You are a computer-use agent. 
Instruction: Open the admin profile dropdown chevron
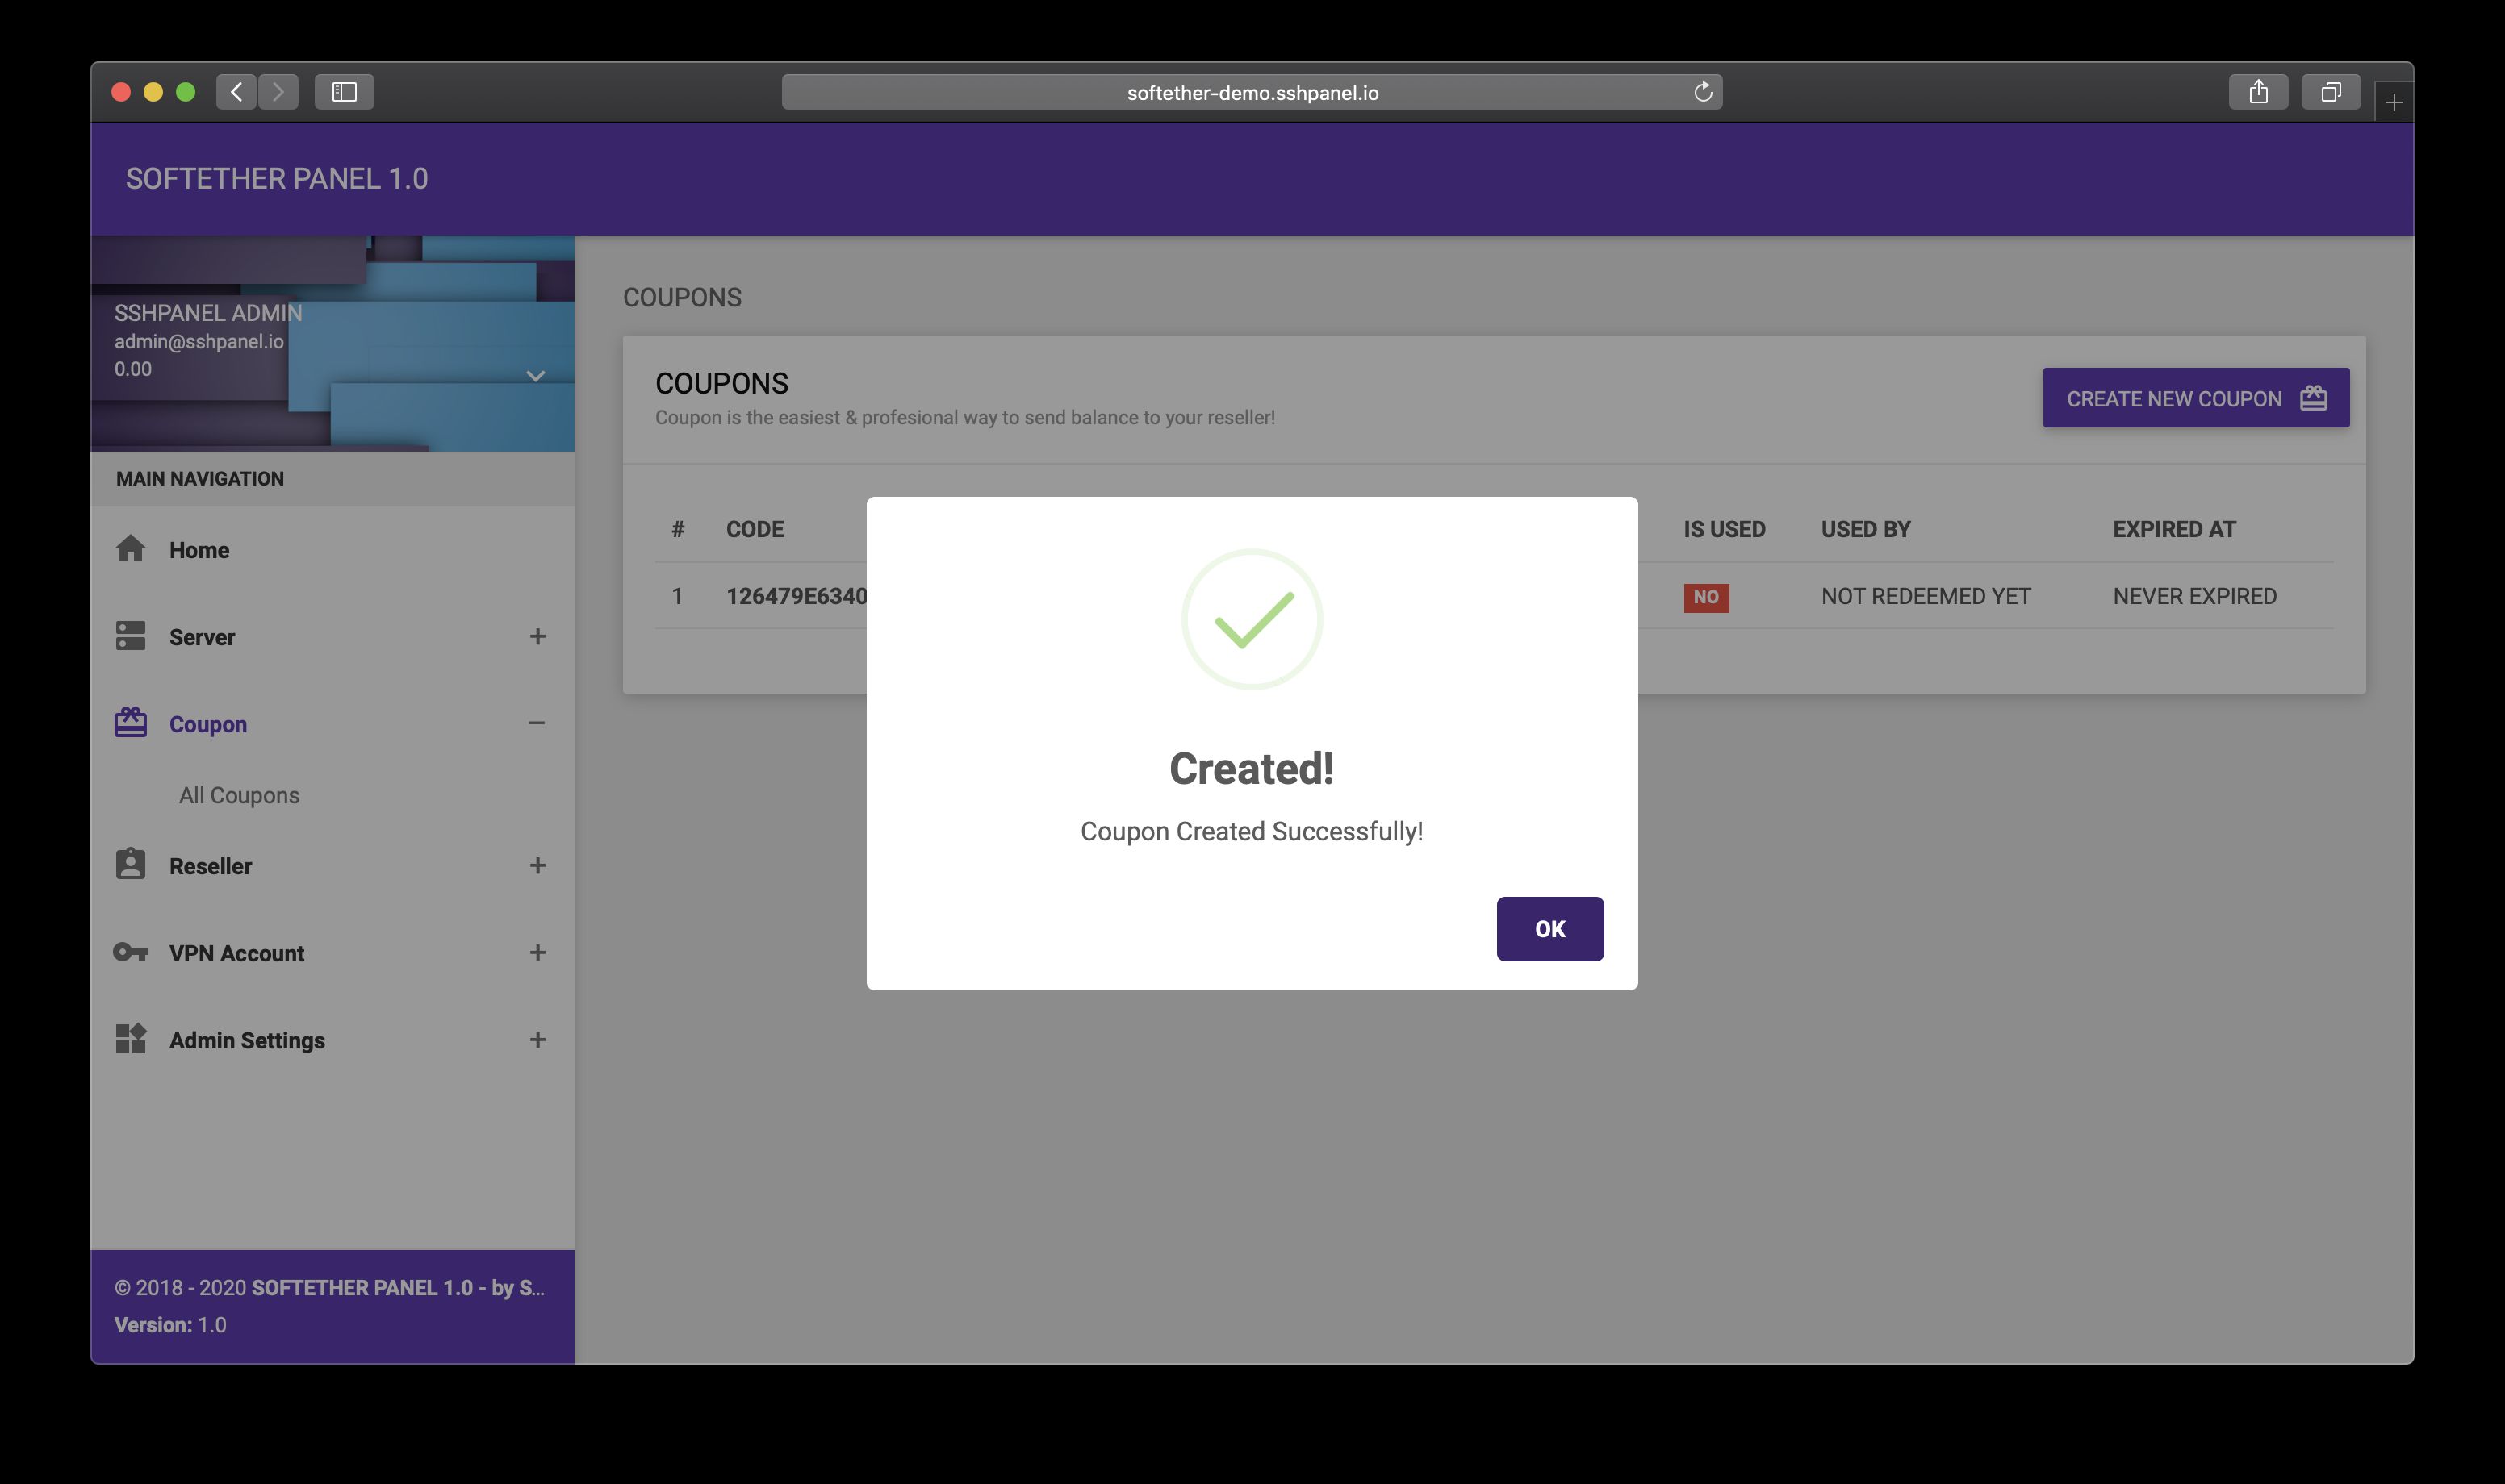(535, 376)
